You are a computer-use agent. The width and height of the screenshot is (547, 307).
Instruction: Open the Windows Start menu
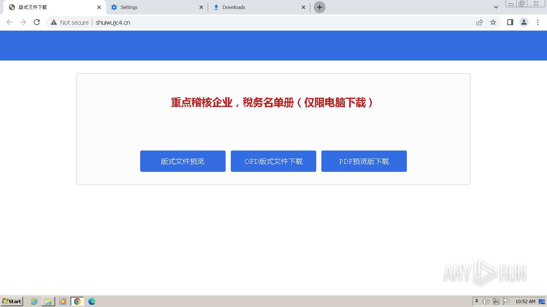click(x=12, y=301)
